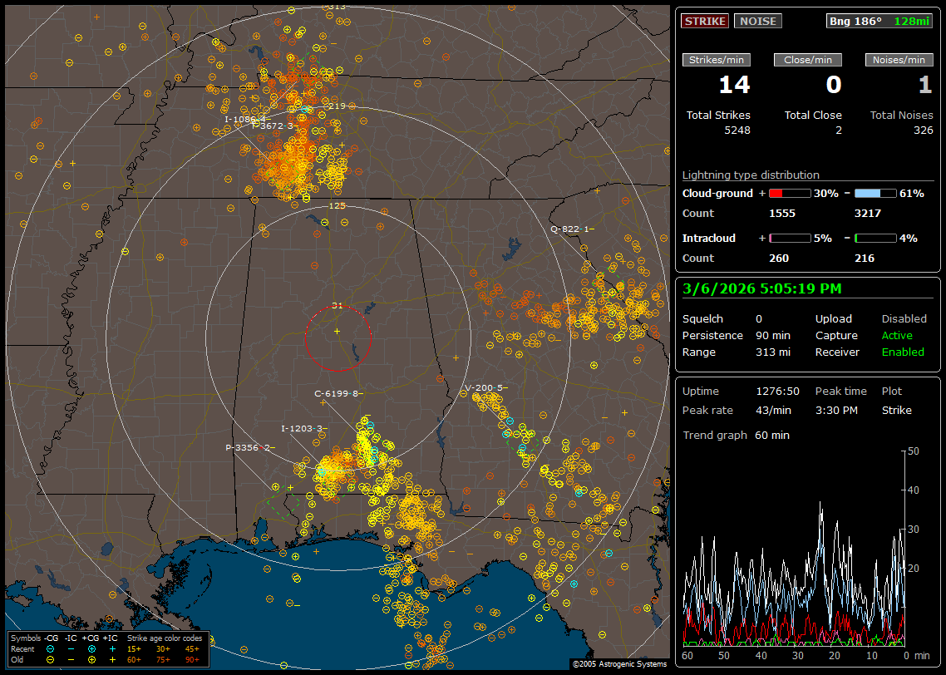Click the Q-822-1 storm cell label

point(572,229)
